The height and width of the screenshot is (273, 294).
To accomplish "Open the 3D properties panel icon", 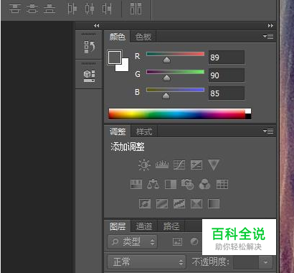I will pyautogui.click(x=89, y=76).
